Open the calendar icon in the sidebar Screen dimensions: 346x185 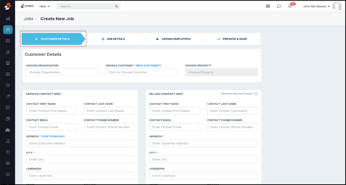(x=8, y=41)
